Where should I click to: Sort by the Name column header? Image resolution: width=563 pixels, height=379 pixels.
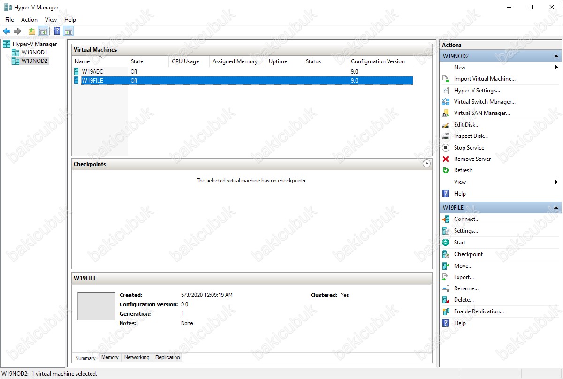pos(100,61)
